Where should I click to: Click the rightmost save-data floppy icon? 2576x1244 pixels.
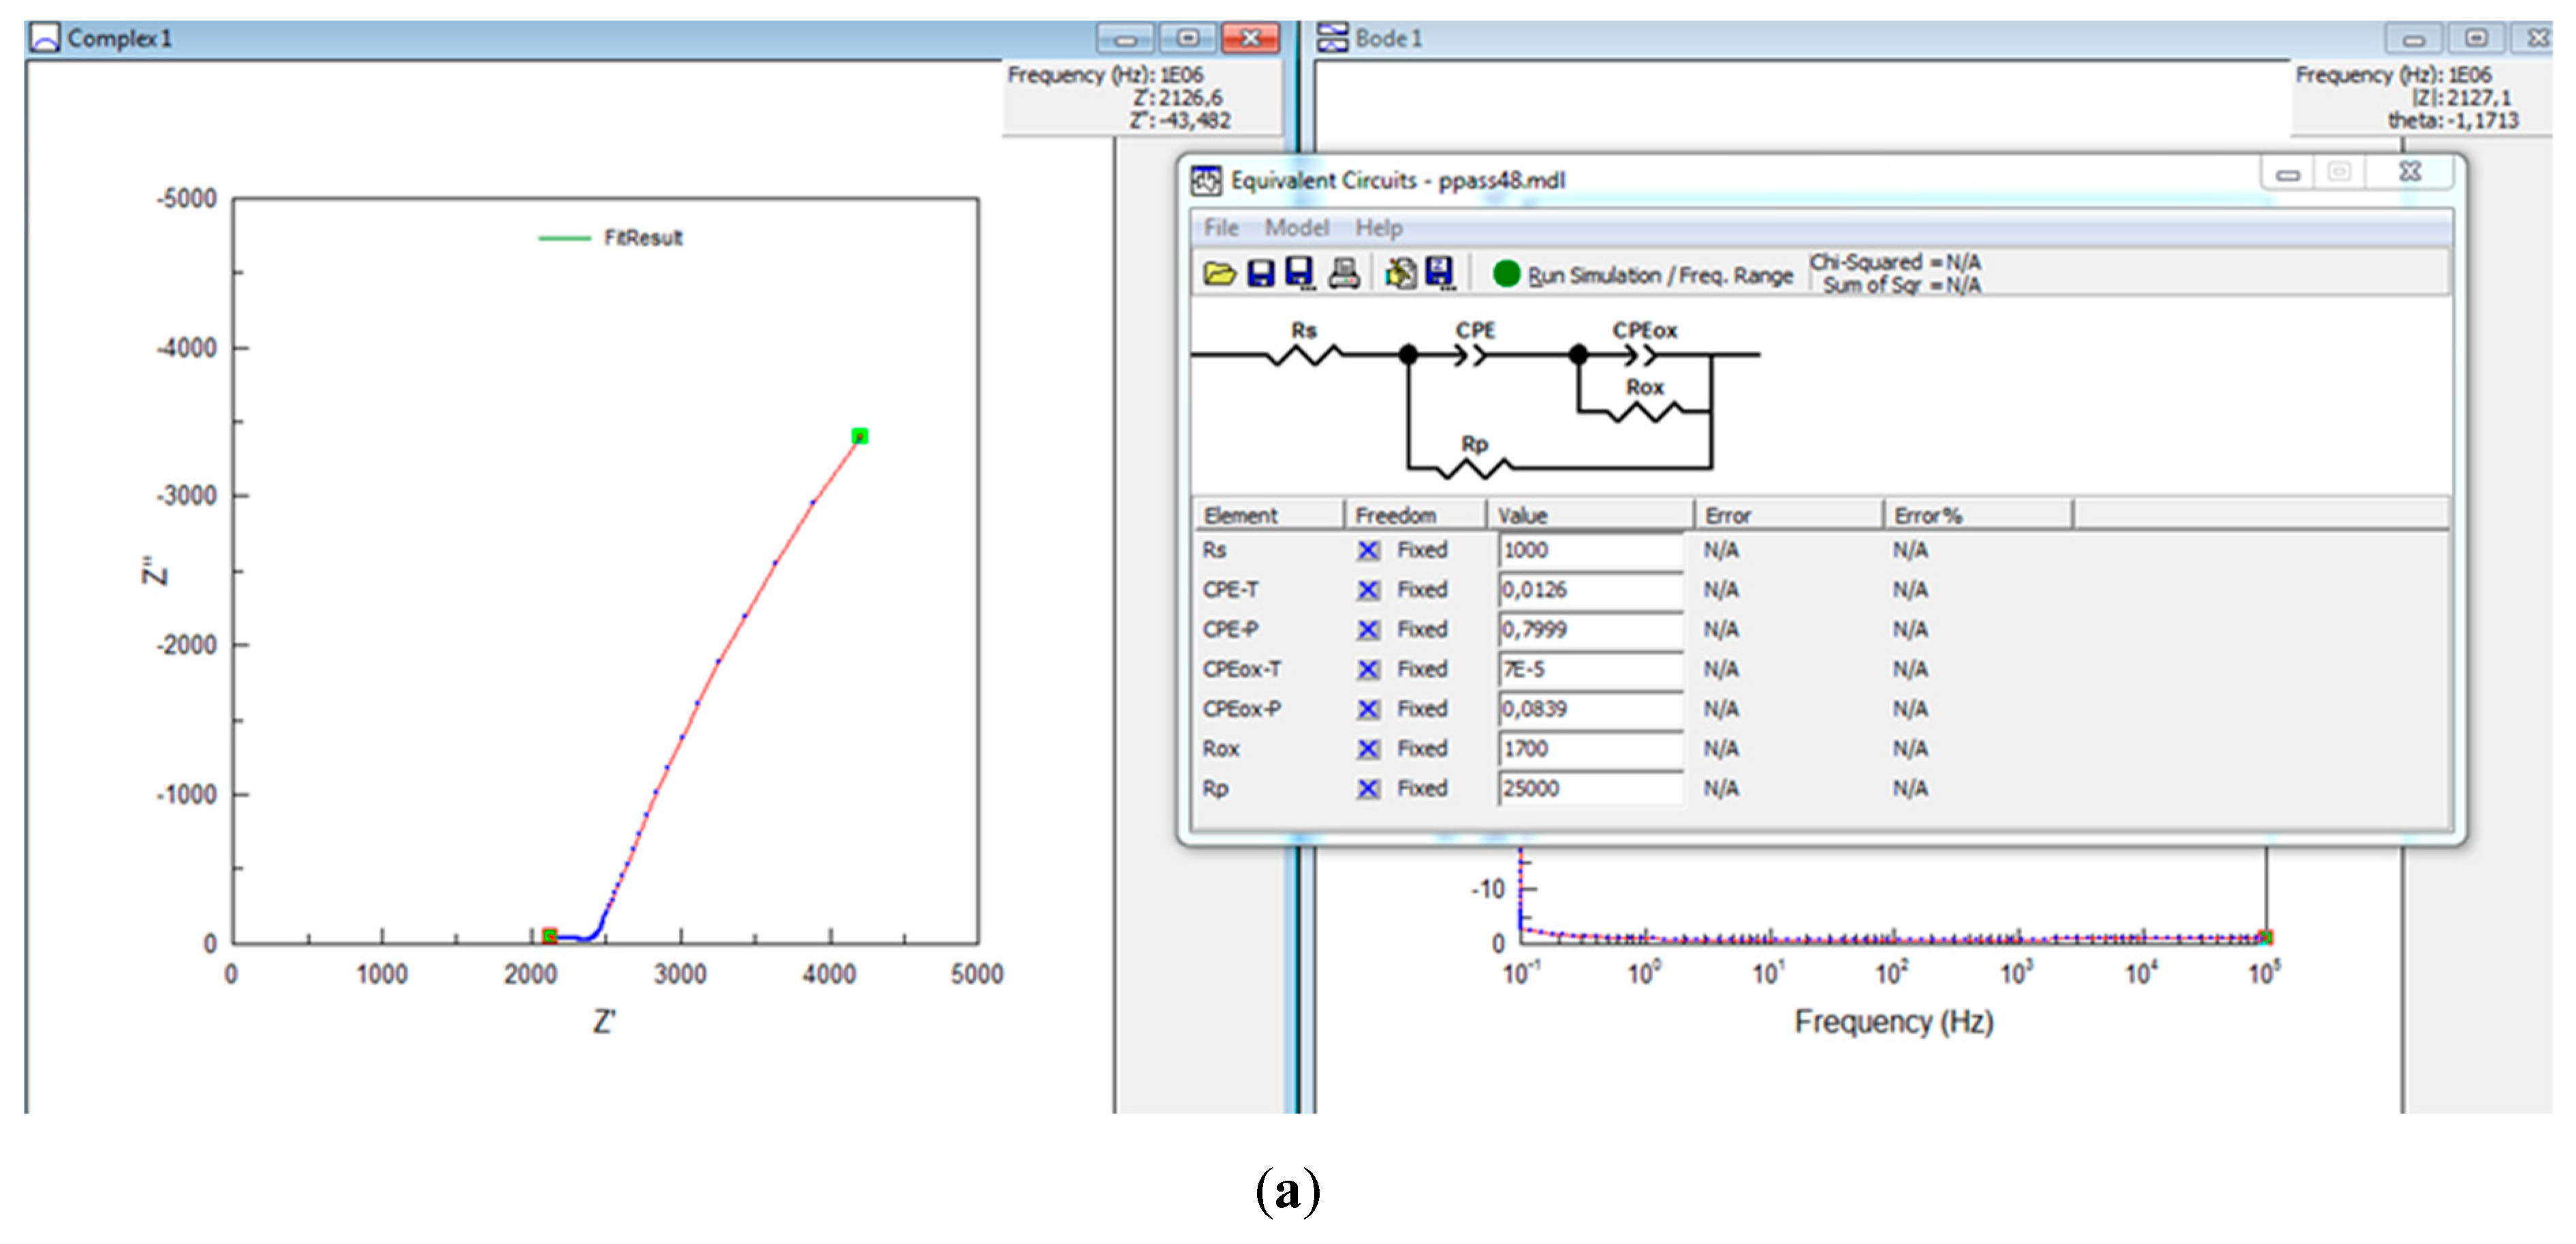pos(1440,273)
